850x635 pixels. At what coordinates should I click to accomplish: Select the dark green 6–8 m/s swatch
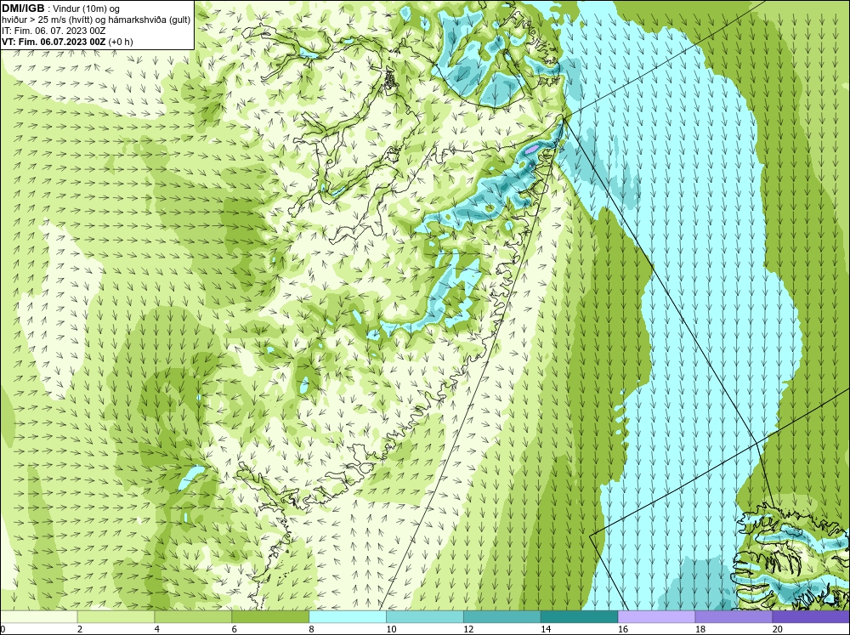tap(270, 616)
